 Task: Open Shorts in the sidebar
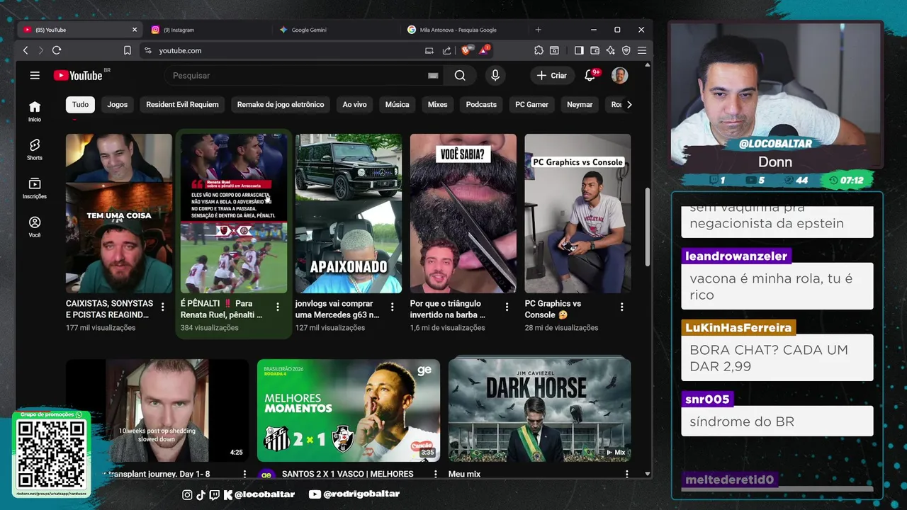[35, 149]
